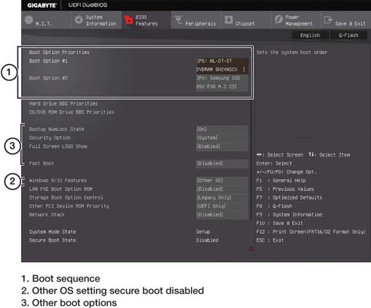The width and height of the screenshot is (371, 308).
Task: Click the M.I.T. round icon
Action: point(28,20)
